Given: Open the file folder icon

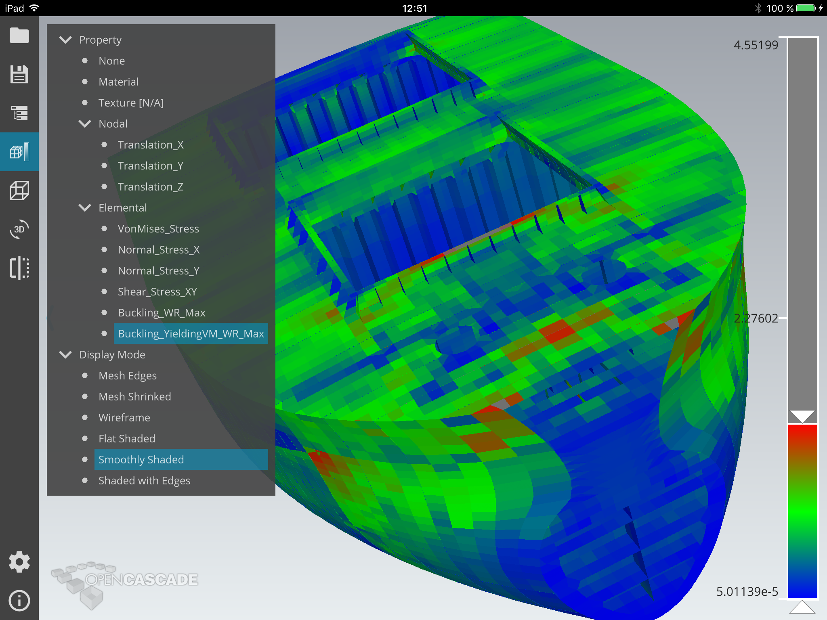Looking at the screenshot, I should pos(19,36).
